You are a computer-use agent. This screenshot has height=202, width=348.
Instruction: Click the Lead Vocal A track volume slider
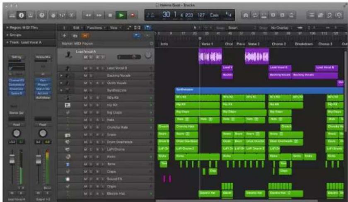pos(129,57)
